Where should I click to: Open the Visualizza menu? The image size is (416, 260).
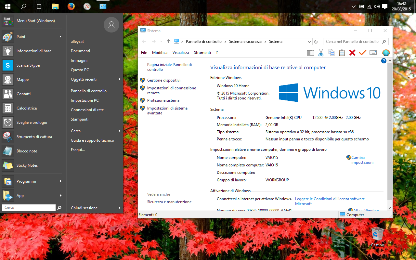point(181,53)
